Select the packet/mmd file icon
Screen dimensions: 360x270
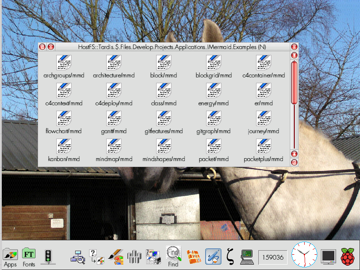[214, 146]
